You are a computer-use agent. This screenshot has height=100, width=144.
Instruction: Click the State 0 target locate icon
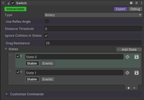[128, 57]
